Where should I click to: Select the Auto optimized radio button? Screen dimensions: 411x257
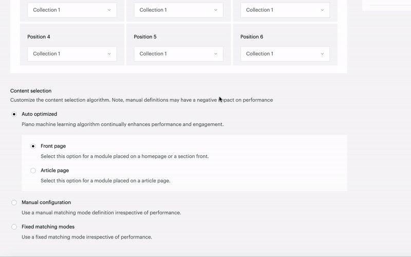click(14, 114)
